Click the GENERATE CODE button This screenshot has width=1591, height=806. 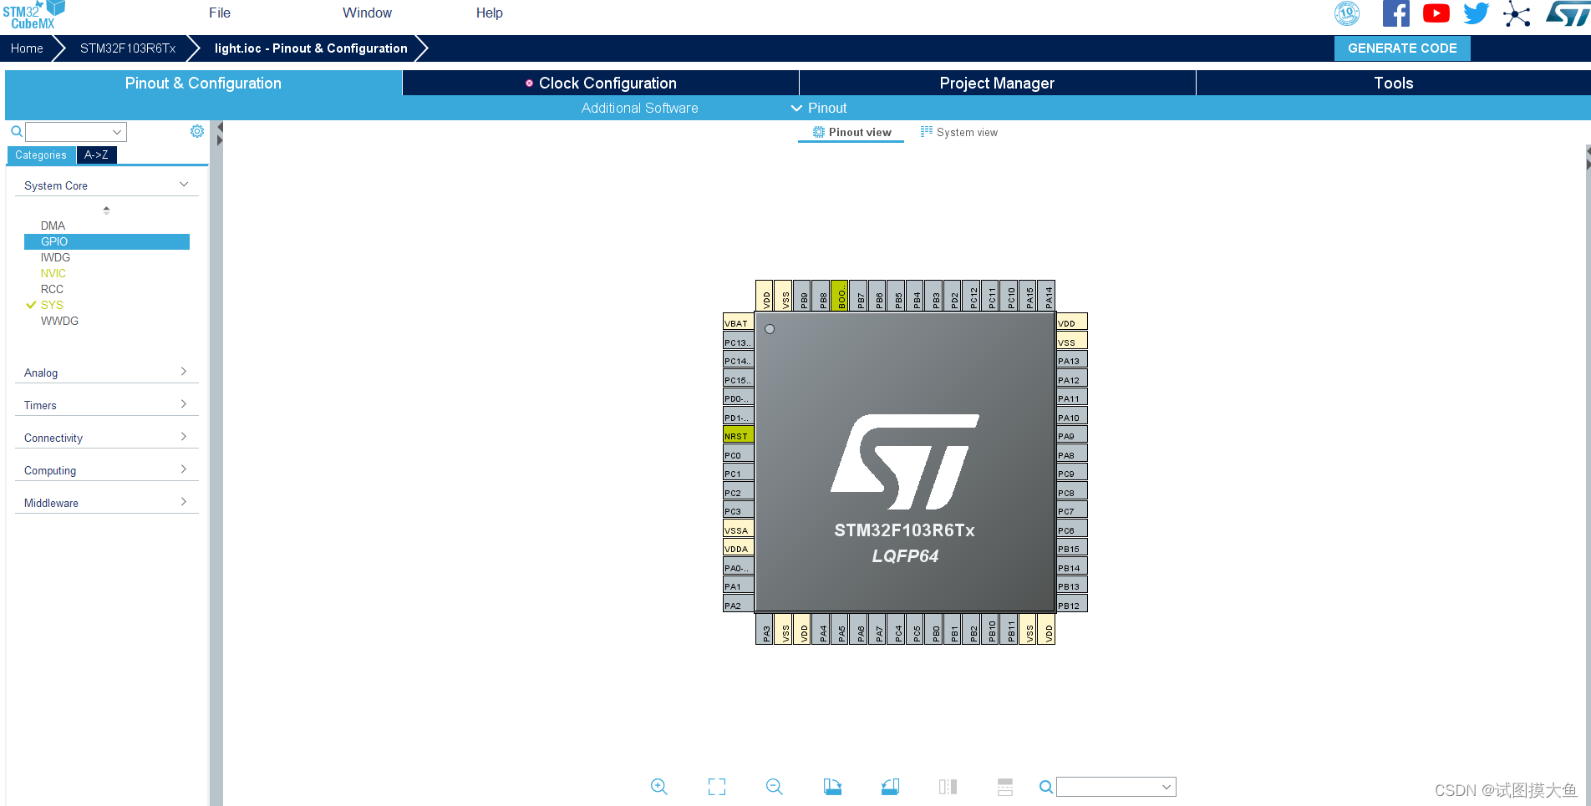click(1402, 48)
